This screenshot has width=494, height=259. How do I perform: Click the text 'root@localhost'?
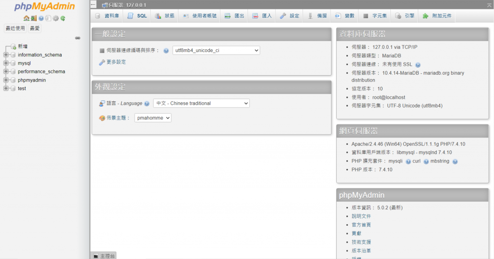[x=389, y=97]
